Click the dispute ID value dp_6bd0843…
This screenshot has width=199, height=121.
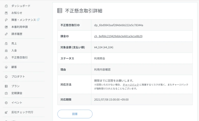[x=118, y=25]
